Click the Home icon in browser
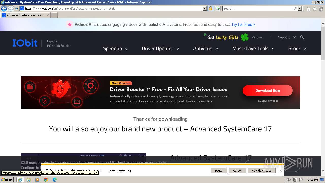This screenshot has height=183, width=325. click(x=308, y=9)
